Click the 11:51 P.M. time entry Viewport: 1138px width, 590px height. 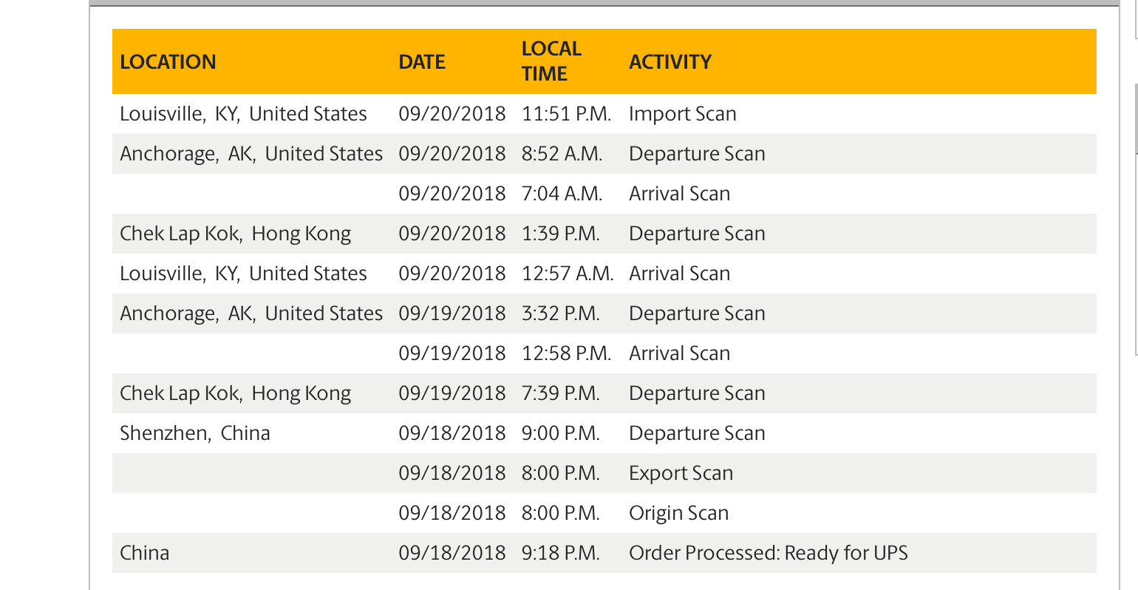[566, 114]
